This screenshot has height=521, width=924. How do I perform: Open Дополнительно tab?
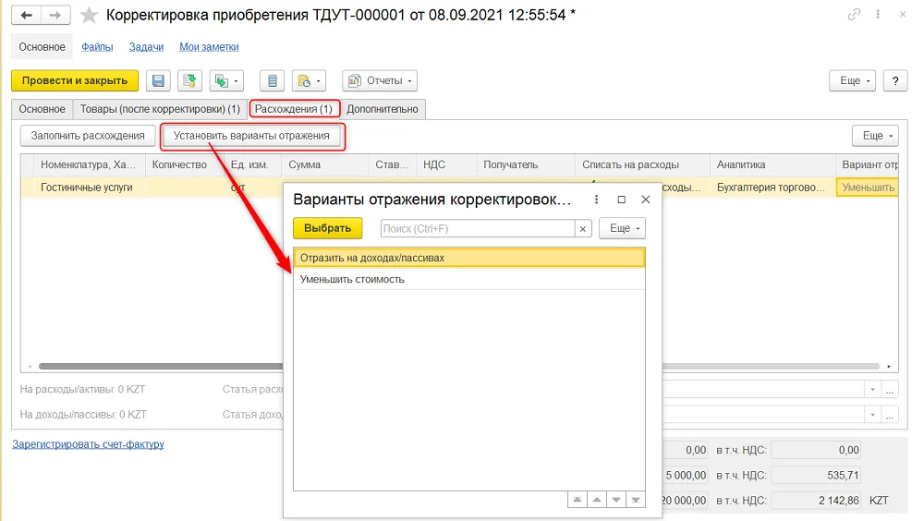(383, 109)
